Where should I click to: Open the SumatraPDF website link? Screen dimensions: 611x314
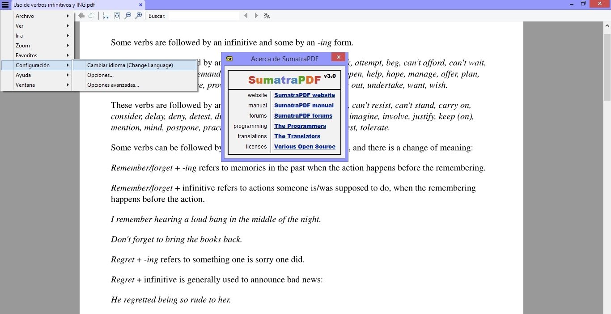point(304,95)
